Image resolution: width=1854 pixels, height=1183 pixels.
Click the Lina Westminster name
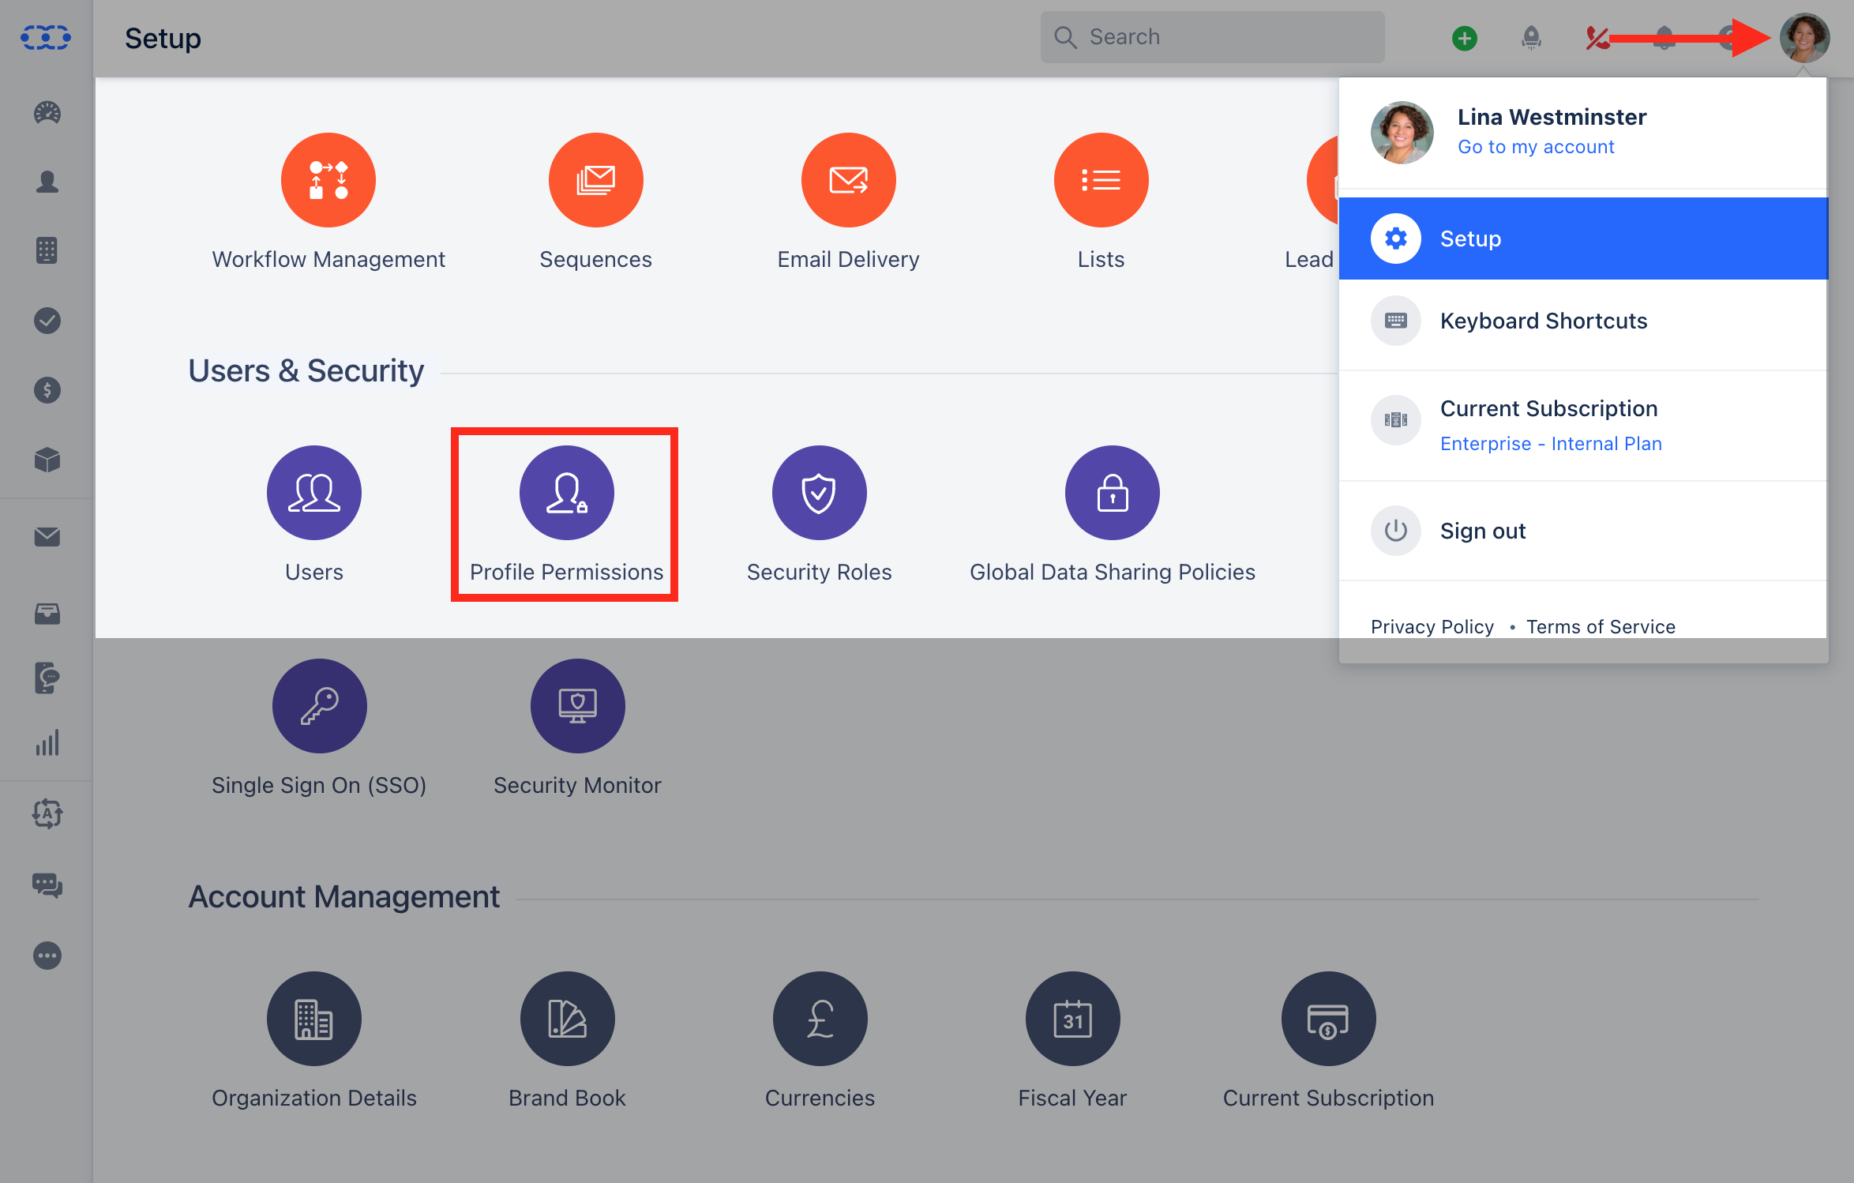tap(1552, 117)
